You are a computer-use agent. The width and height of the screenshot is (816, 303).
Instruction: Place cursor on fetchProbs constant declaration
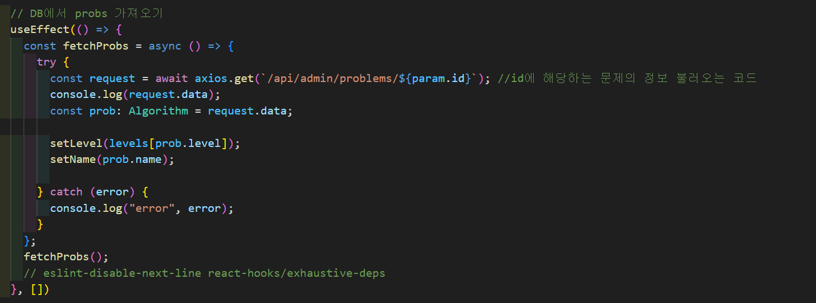point(96,46)
